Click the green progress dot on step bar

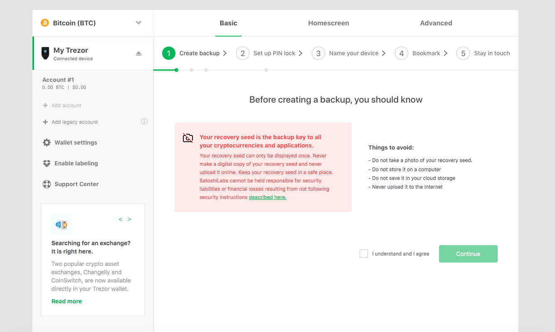[177, 70]
